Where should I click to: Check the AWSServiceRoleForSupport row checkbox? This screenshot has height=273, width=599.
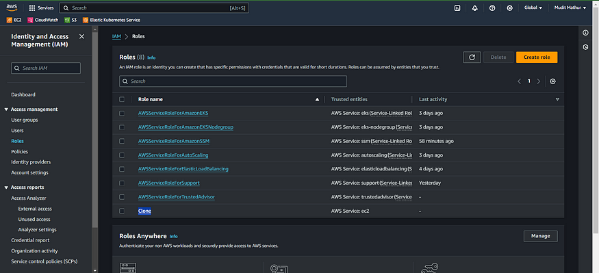(x=122, y=183)
